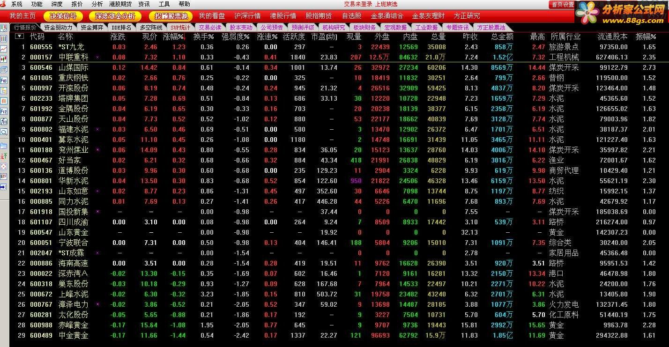Open the tree structure sidebar icon
Image resolution: width=669 pixels, height=347 pixels.
click(3, 90)
